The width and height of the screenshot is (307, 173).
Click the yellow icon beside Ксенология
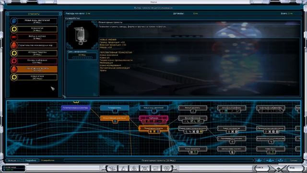point(14,29)
